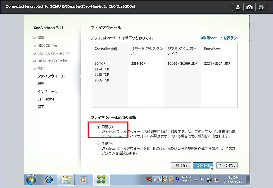Open Windows Explorer from the taskbar

point(66,179)
